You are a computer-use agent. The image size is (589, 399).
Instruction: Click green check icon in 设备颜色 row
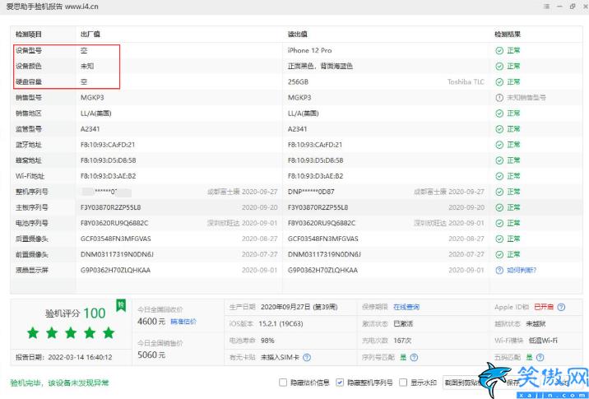click(x=499, y=66)
